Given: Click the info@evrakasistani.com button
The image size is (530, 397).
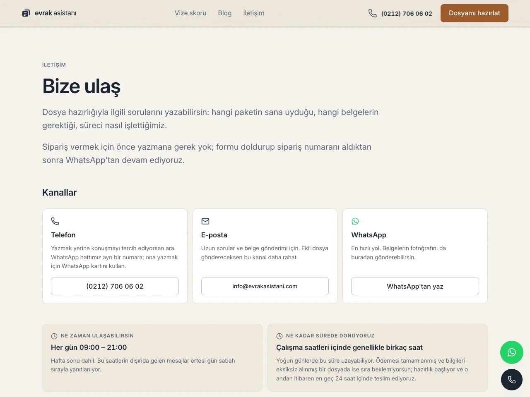Looking at the screenshot, I should [x=265, y=286].
